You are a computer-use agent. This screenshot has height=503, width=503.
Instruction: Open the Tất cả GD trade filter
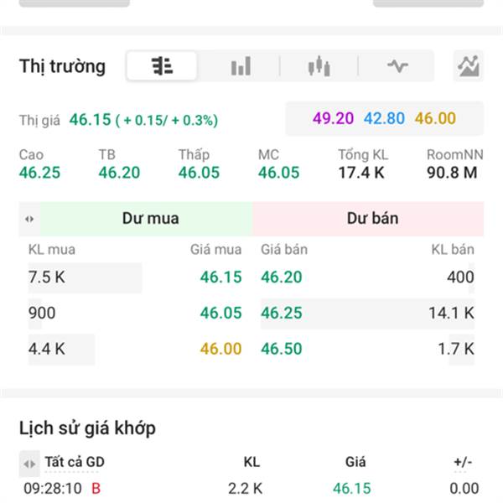point(75,462)
